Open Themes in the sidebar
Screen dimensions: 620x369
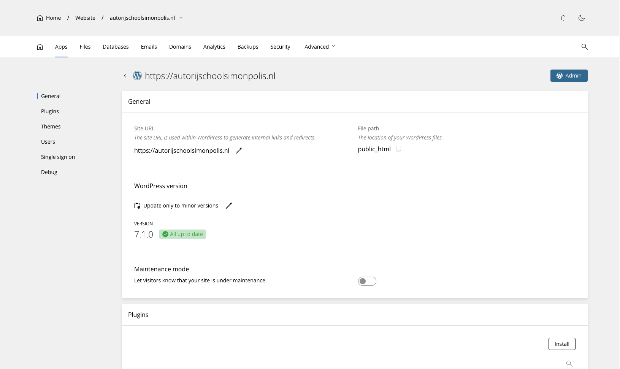point(51,127)
